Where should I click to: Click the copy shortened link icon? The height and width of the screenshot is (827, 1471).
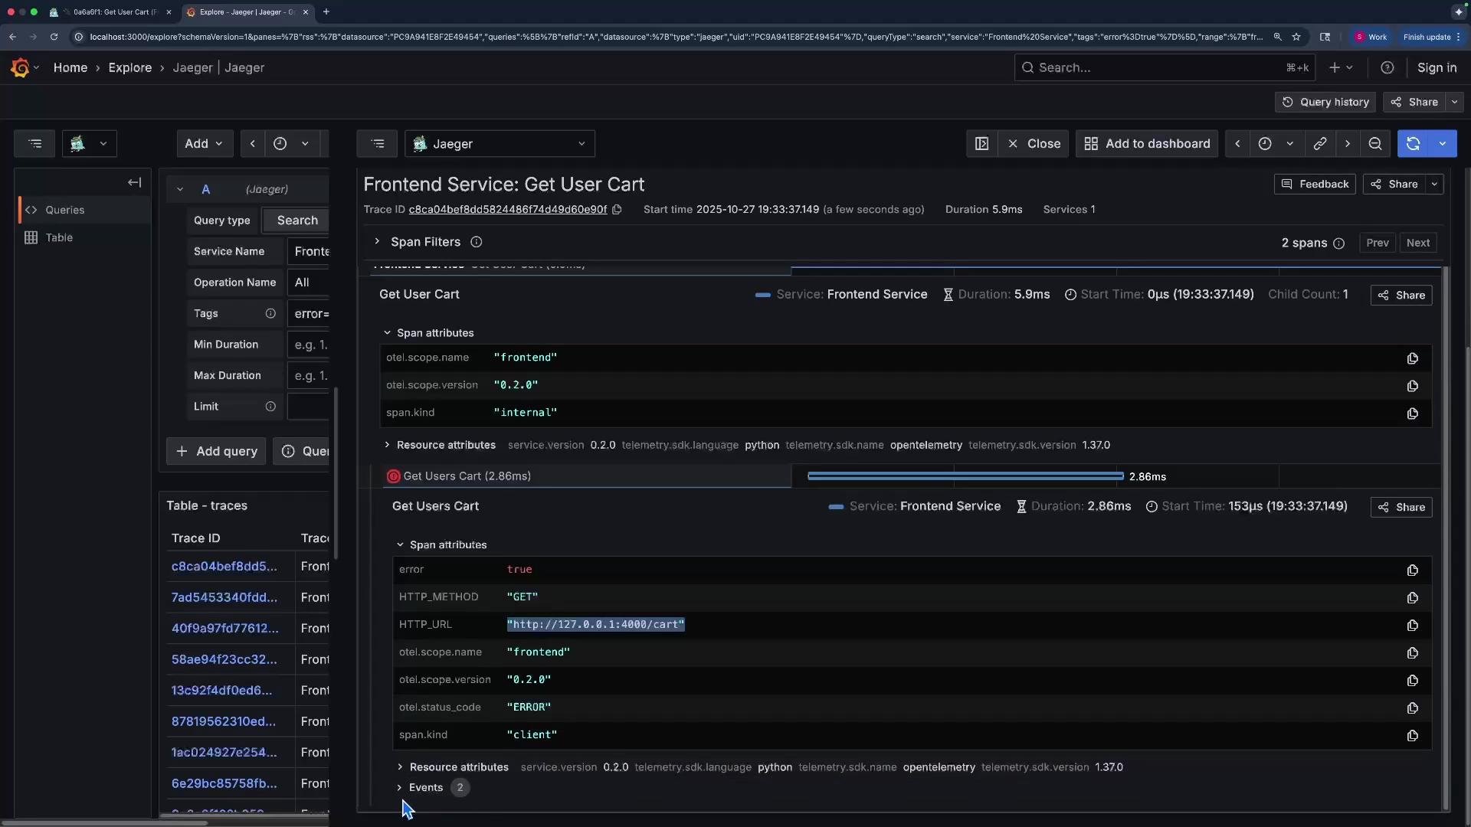[x=1319, y=143]
